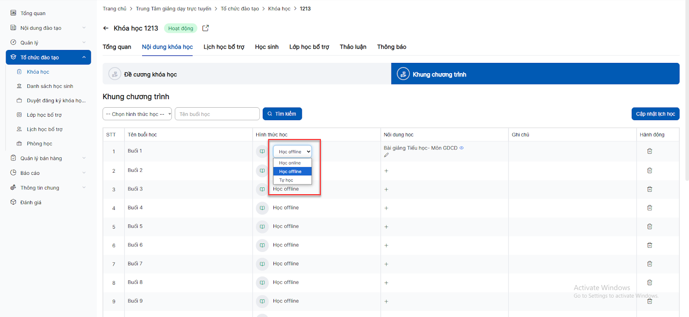The height and width of the screenshot is (317, 689).
Task: Click the Tìm kiếm search button
Action: 282,114
